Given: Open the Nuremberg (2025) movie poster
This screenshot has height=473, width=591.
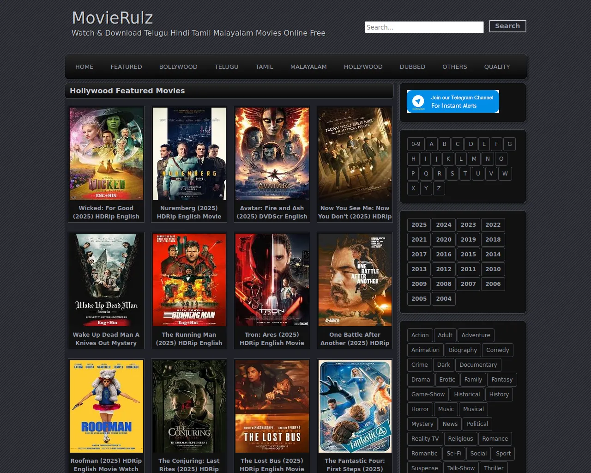Looking at the screenshot, I should tap(189, 154).
